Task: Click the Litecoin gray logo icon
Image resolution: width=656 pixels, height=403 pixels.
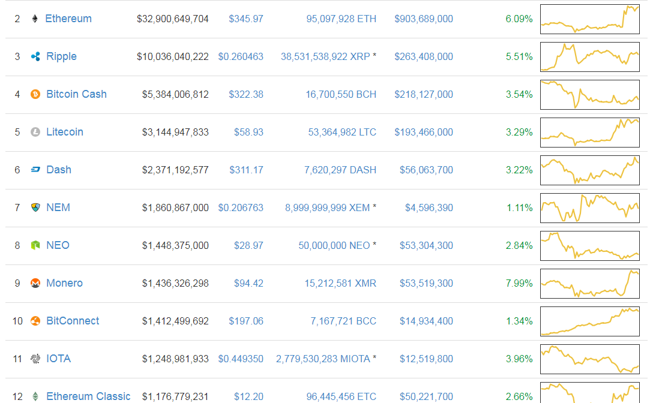Action: [35, 132]
